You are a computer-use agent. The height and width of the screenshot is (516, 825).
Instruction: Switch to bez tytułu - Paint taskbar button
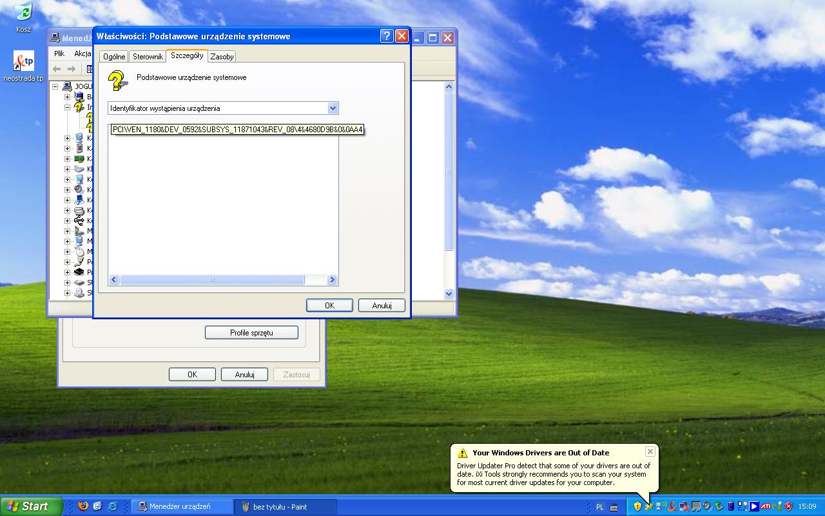286,506
